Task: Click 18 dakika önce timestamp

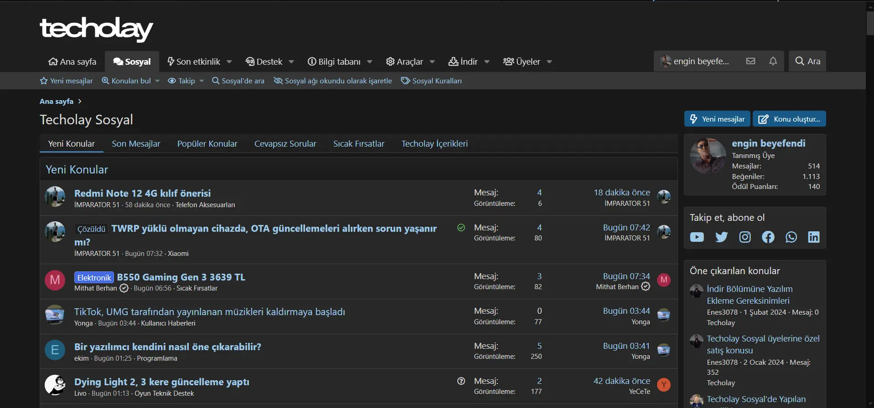Action: [622, 193]
